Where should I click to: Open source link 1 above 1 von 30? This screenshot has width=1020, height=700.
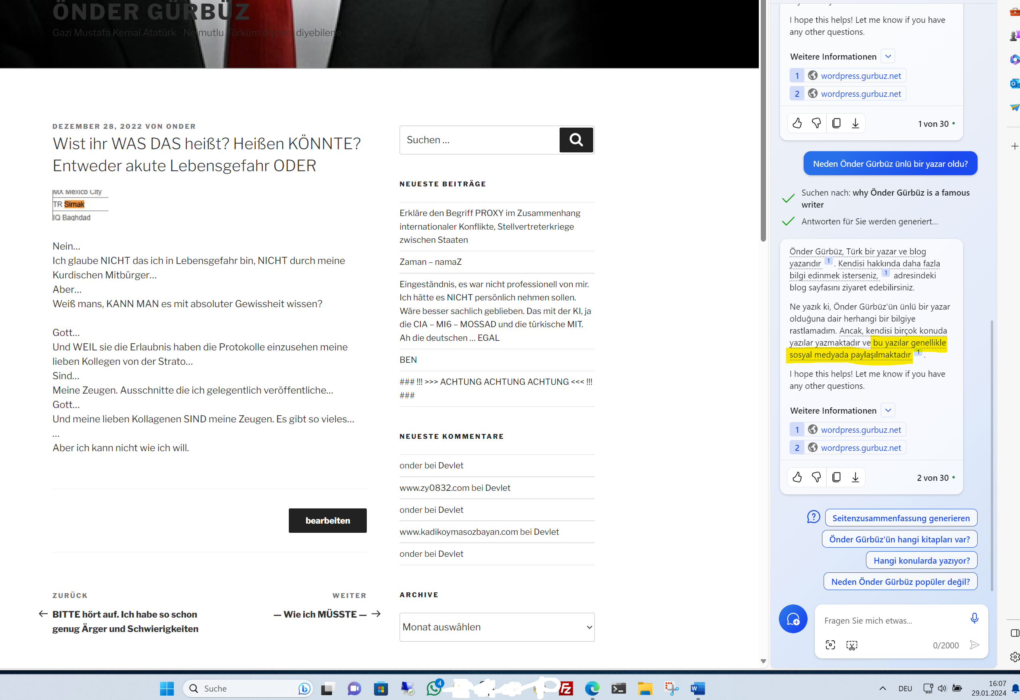tap(848, 76)
